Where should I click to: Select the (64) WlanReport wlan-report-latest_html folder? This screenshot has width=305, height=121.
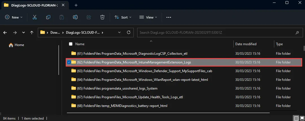pos(184,79)
